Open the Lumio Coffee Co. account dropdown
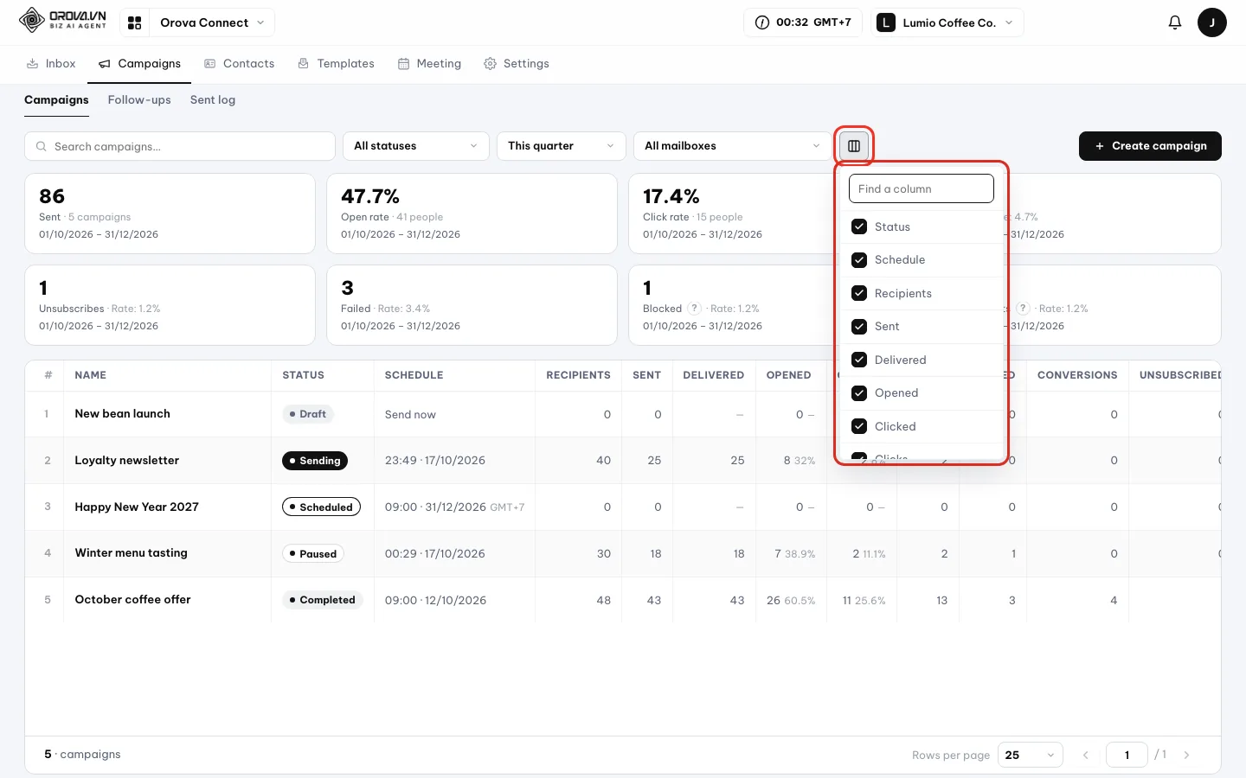This screenshot has height=778, width=1246. click(947, 22)
